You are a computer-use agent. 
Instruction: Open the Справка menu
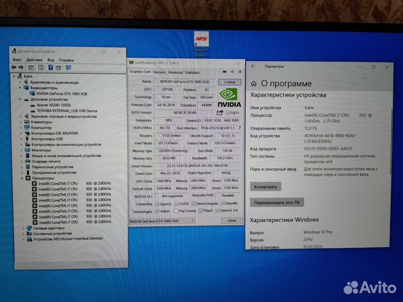(x=66, y=60)
